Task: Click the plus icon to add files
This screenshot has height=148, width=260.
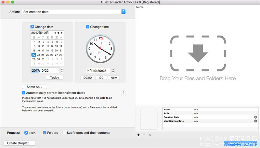Action: 138,135
